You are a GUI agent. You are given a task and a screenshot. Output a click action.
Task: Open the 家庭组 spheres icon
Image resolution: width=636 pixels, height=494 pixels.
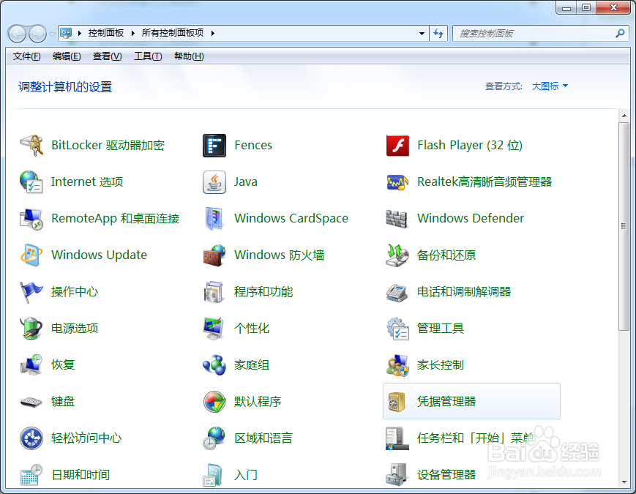tap(214, 364)
